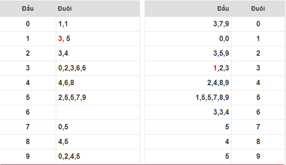Image resolution: width=286 pixels, height=165 pixels.
Task: Click the right table's Đầu header
Action: [223, 8]
